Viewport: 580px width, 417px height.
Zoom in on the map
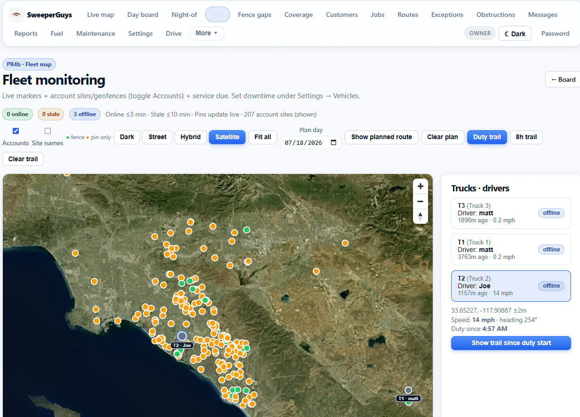pos(421,186)
